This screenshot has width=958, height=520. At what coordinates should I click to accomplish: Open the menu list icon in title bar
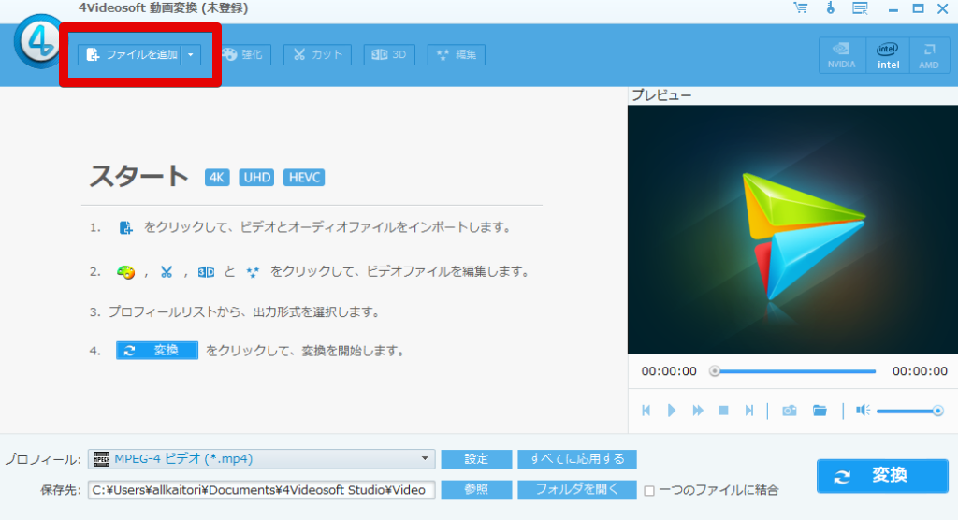(x=861, y=7)
